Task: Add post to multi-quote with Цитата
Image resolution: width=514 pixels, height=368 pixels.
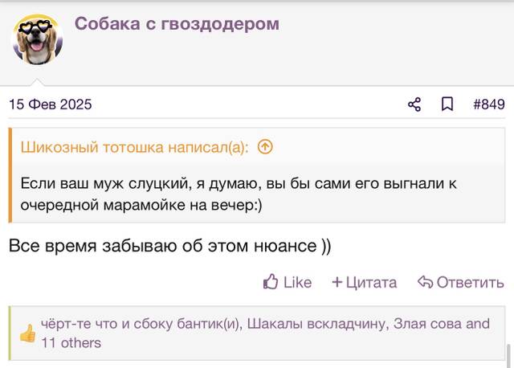Action: (364, 282)
